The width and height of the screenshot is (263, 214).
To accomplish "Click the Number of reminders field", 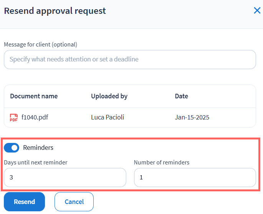I will pyautogui.click(x=195, y=178).
